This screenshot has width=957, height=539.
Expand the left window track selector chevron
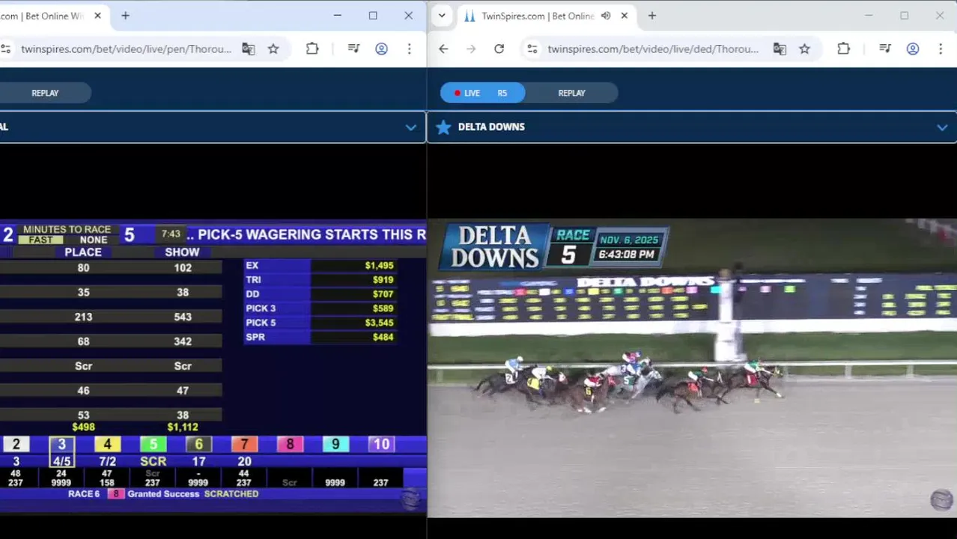410,127
